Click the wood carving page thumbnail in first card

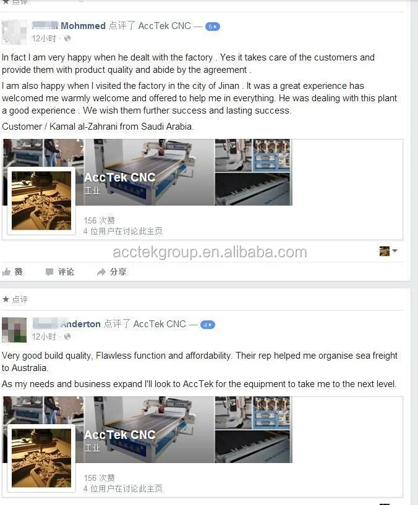click(41, 200)
